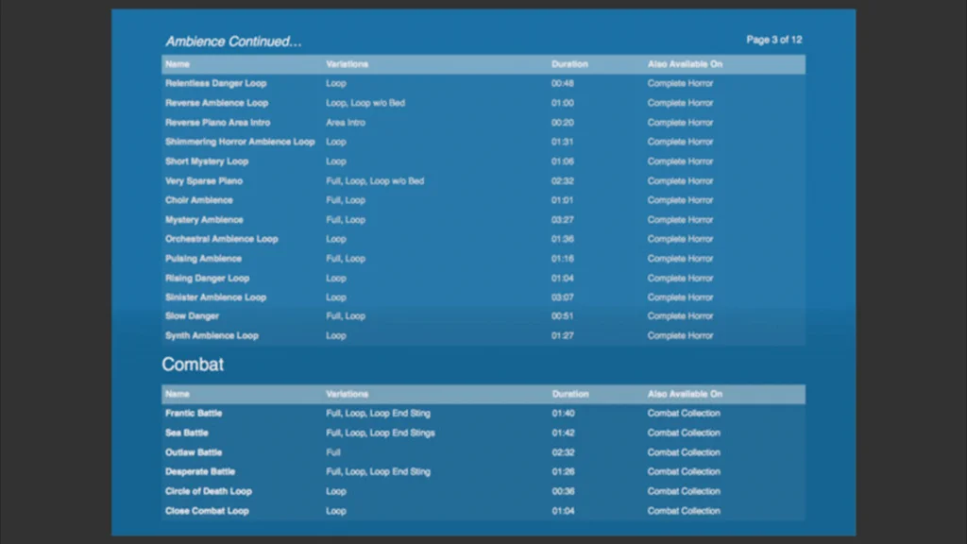Click the 'Combat' section heading
Viewport: 967px width, 544px height.
(193, 365)
